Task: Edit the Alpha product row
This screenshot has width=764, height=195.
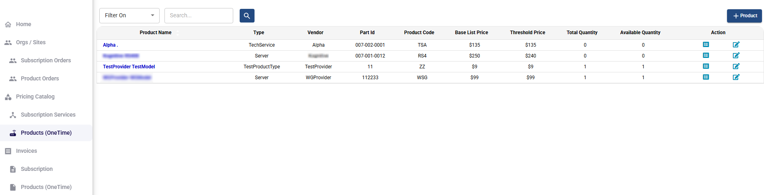Action: (736, 45)
